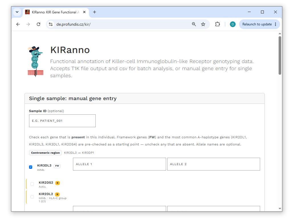Click the scrollbar up arrow
Screen dimensions: 296x221
coord(280,34)
